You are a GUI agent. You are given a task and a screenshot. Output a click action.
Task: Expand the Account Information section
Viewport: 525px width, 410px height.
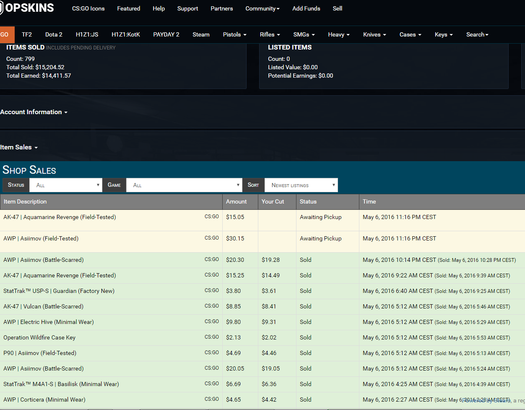(x=34, y=112)
